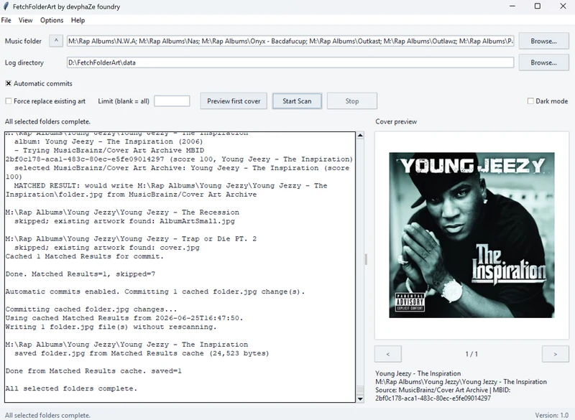Browse for a Music folder
Viewport: 575px width, 420px height.
click(544, 41)
